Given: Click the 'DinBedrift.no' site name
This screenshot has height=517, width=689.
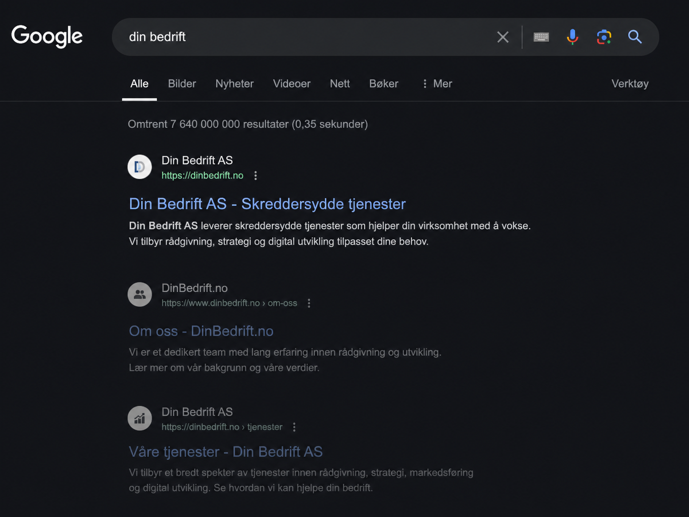Looking at the screenshot, I should click(195, 288).
